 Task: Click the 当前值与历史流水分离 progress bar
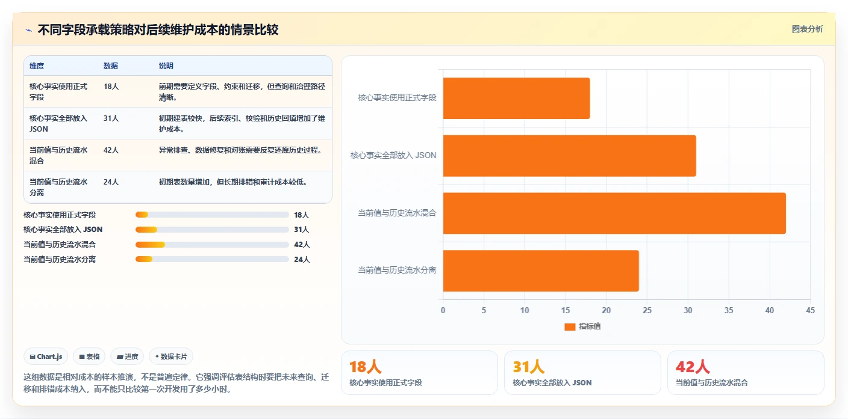pos(212,259)
